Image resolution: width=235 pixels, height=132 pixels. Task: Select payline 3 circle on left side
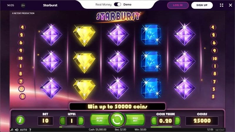[21, 89]
